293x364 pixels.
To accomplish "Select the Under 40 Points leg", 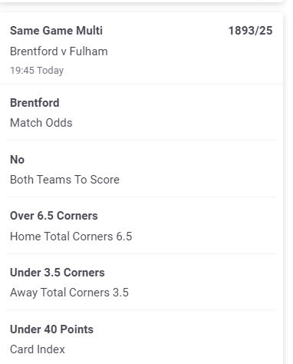I will (51, 329).
